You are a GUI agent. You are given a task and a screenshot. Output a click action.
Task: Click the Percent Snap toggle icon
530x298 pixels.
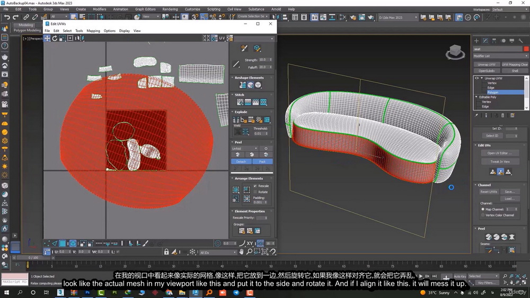click(213, 16)
